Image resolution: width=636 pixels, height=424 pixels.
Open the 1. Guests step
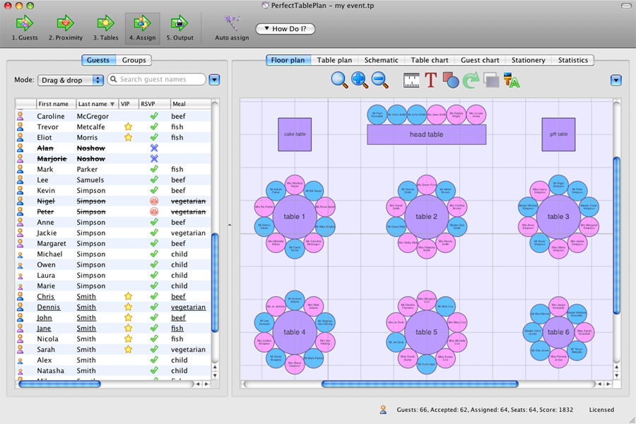[x=24, y=27]
